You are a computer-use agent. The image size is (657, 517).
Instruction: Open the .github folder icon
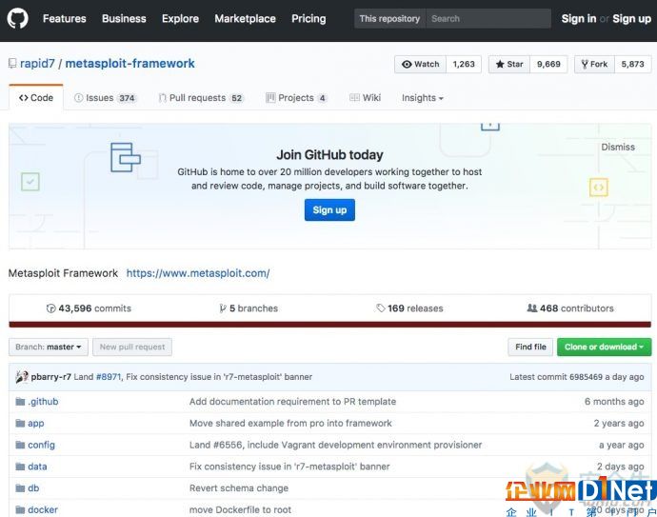[x=20, y=402]
